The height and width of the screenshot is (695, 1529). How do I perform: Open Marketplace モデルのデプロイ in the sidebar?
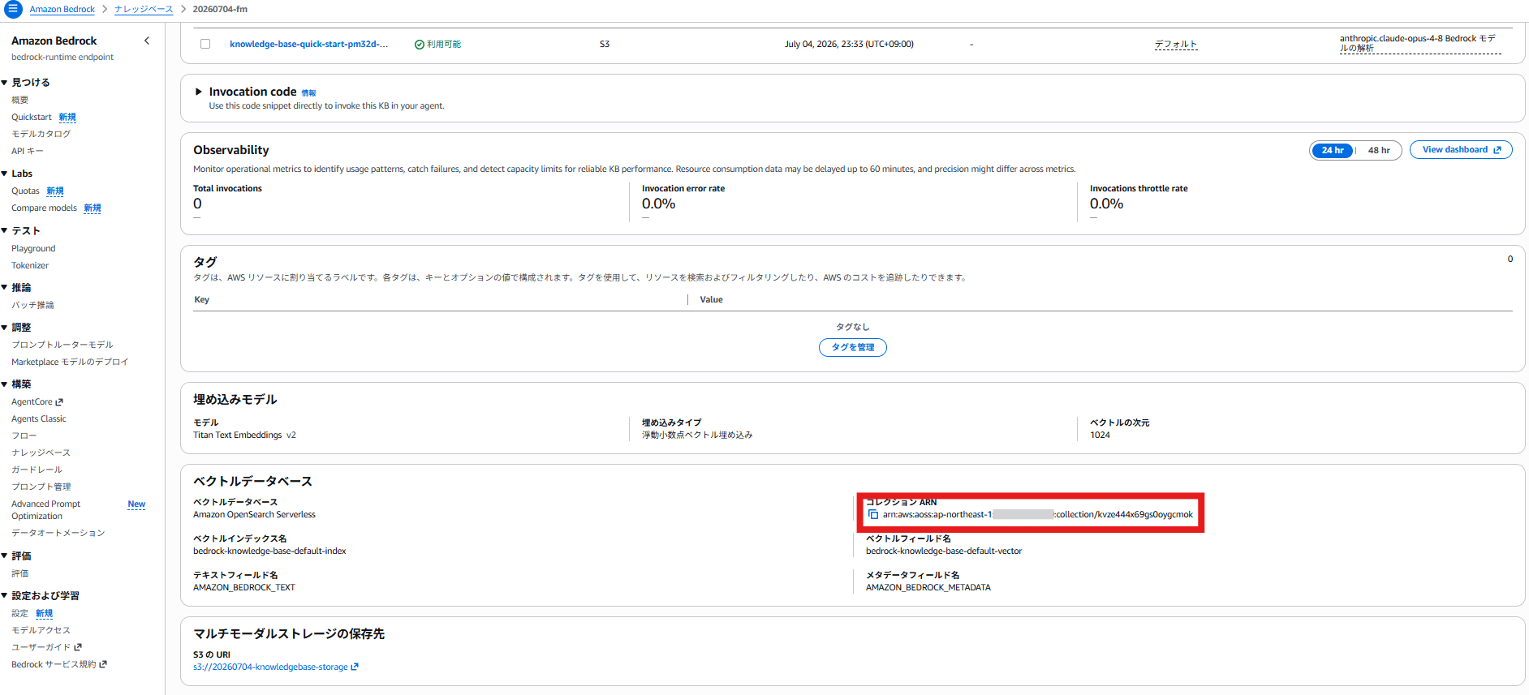click(70, 363)
